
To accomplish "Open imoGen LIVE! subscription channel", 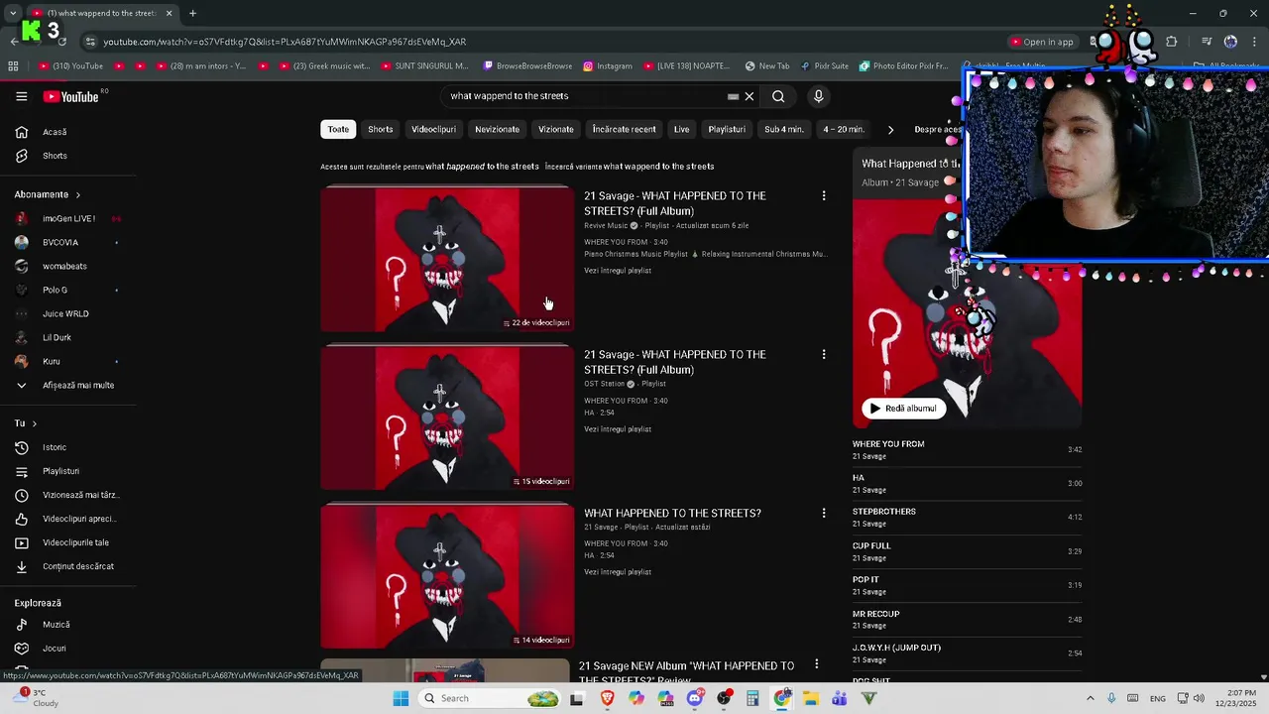I will click(x=68, y=218).
